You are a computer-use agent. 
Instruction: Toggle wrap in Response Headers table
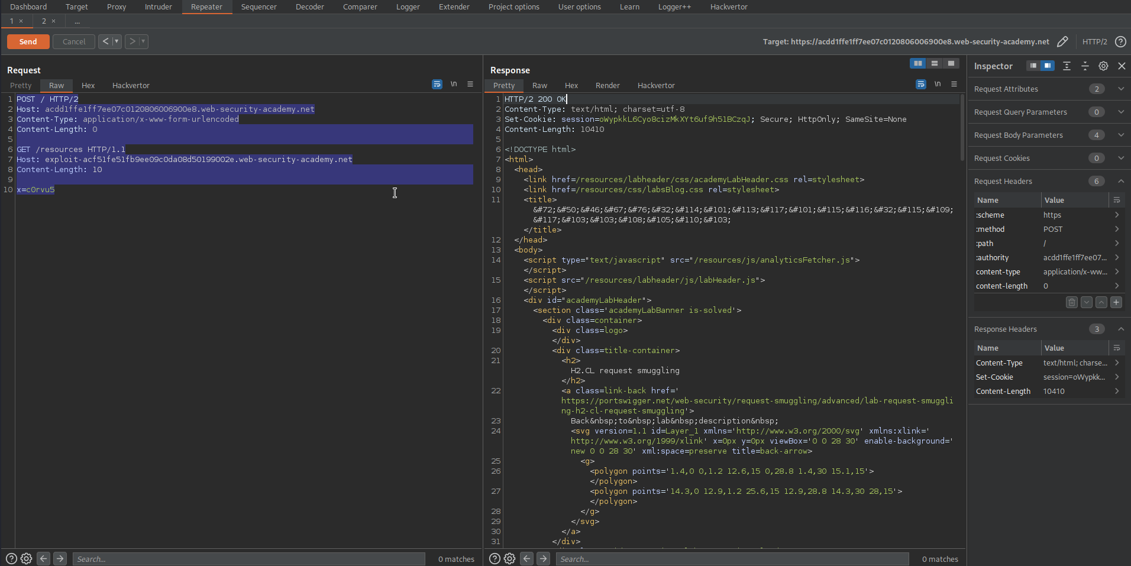1117,348
